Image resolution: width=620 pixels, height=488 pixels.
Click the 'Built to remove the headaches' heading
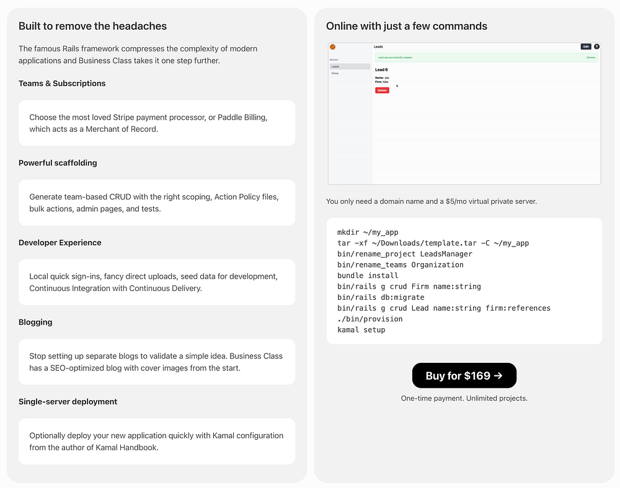point(92,26)
